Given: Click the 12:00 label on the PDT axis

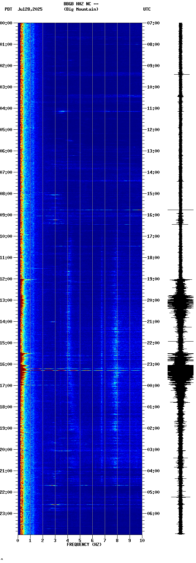Looking at the screenshot, I should (6, 279).
